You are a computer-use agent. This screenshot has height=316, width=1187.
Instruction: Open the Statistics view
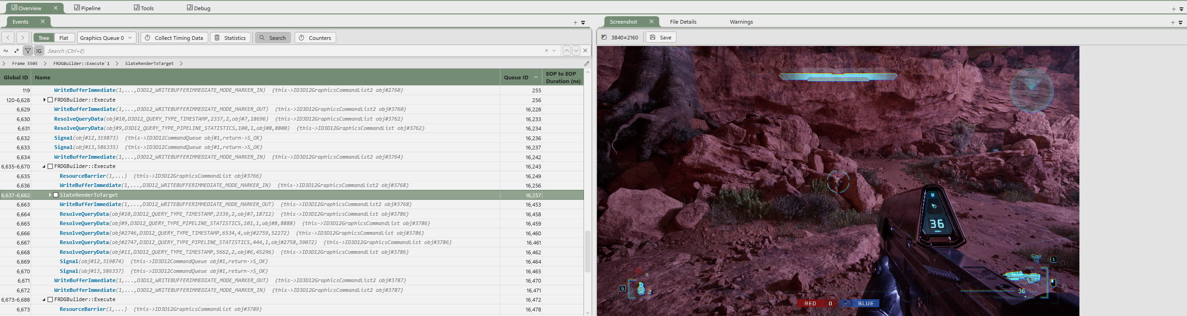click(x=230, y=38)
